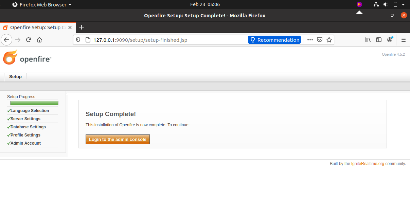Screen dimensions: 410x201
Task: Click the Openfire 4.5.2 version text
Action: 393,54
